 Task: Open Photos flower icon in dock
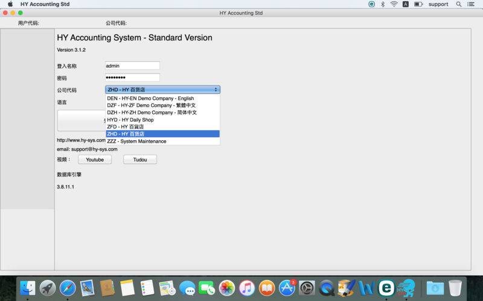pos(227,288)
